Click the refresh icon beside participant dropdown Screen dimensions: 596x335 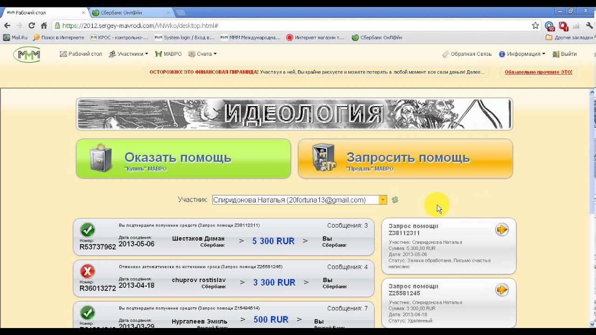[395, 200]
